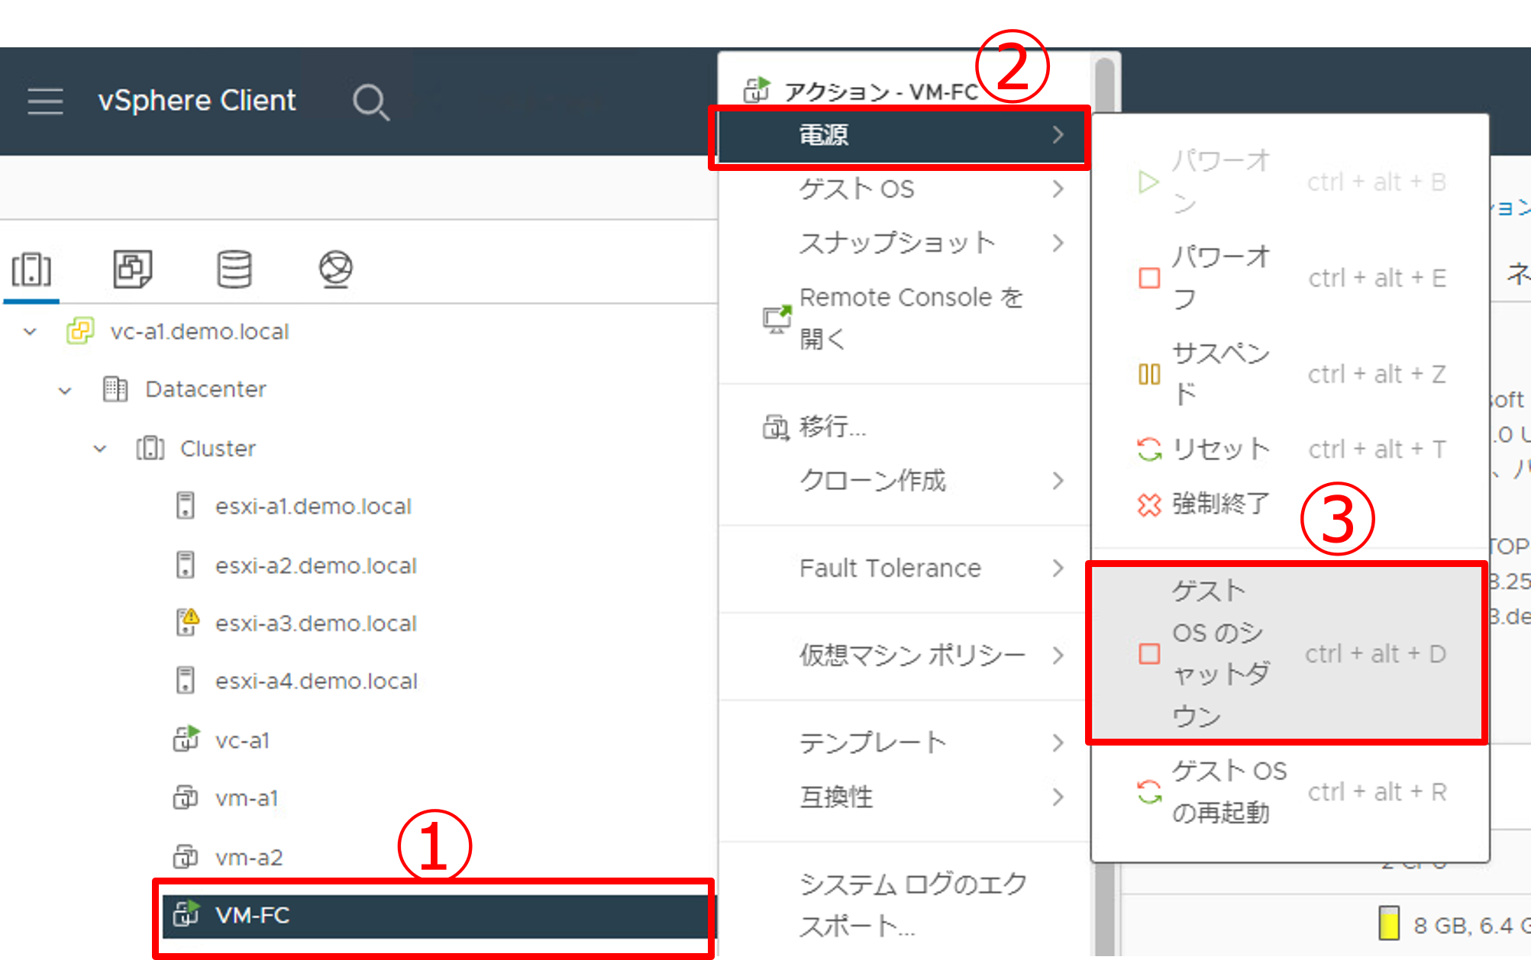Click the Power Off red square icon

tap(1149, 278)
